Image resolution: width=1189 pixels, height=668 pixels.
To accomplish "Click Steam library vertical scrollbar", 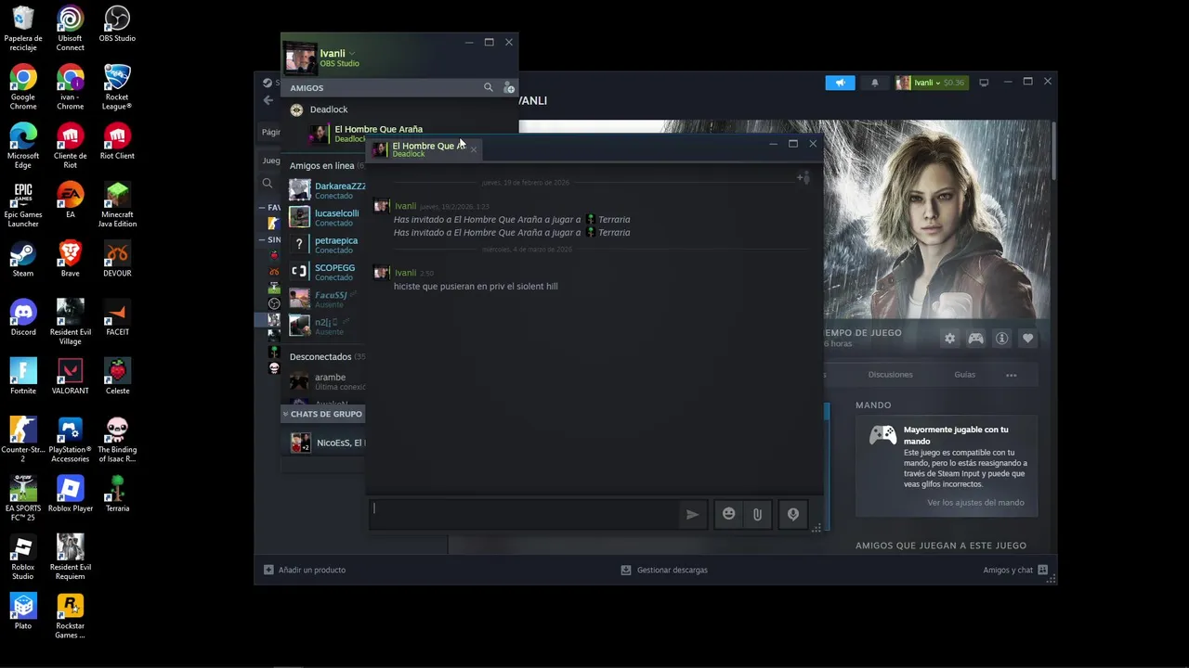I will click(x=1053, y=153).
